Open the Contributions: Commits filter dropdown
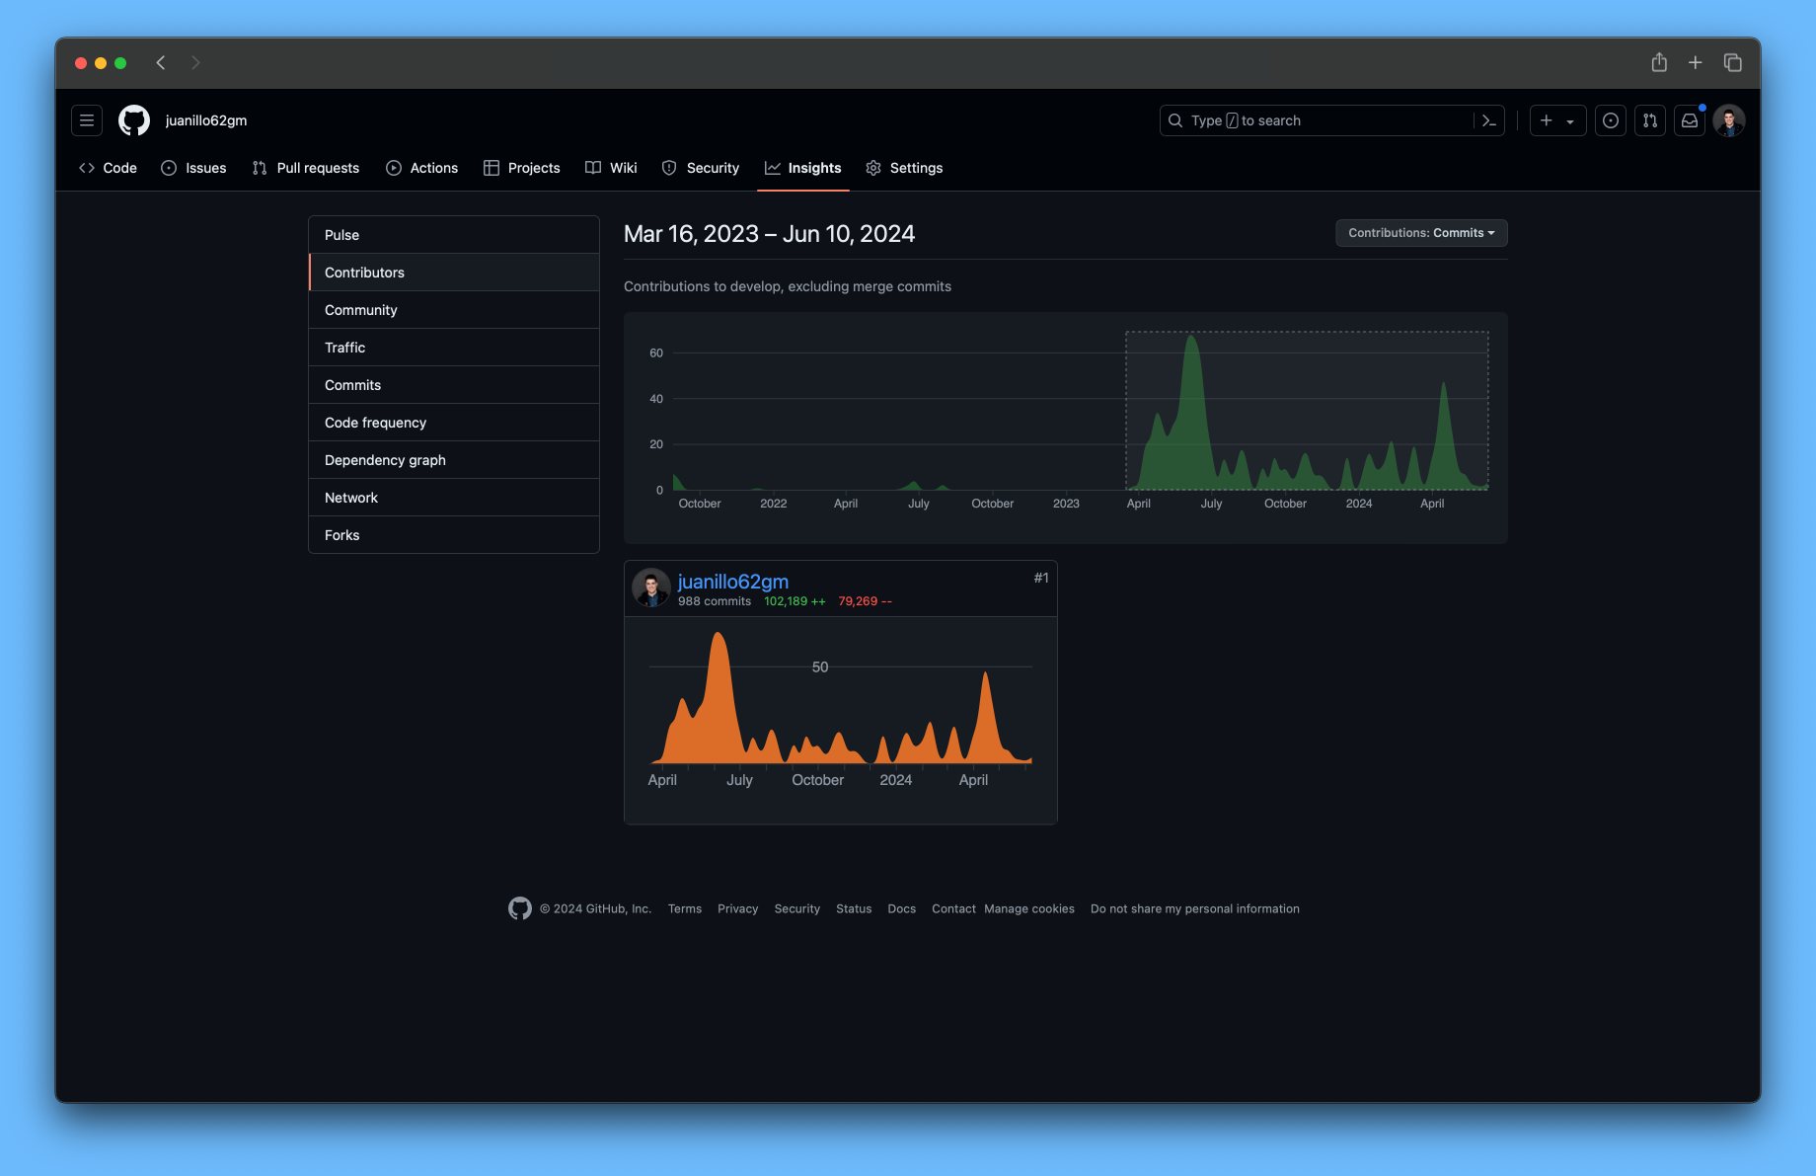Viewport: 1816px width, 1176px height. 1420,233
